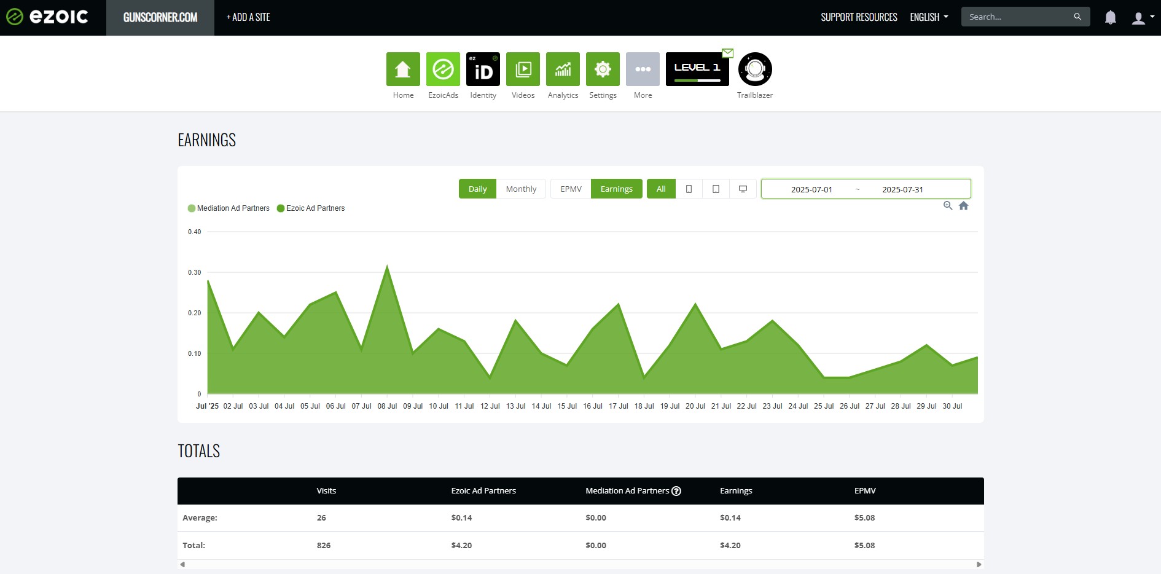Open the Identity iD tile
The image size is (1161, 574).
[483, 69]
